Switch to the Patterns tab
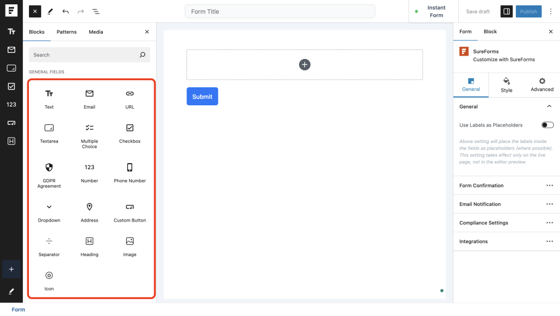This screenshot has width=560, height=316. [x=67, y=32]
